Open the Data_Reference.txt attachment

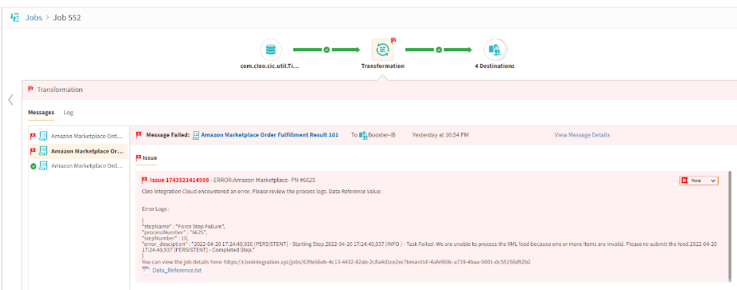coord(177,271)
